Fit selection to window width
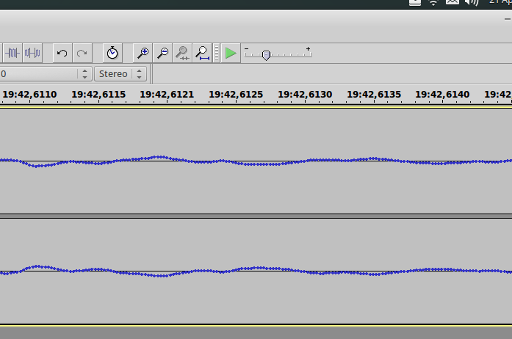This screenshot has height=339, width=512. point(182,53)
